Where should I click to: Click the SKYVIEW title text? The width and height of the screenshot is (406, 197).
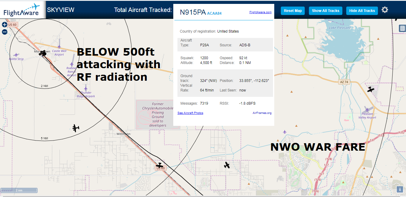(x=61, y=10)
